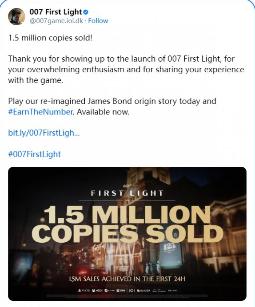
Task: Open the #007FirstLight hashtag
Action: click(34, 154)
